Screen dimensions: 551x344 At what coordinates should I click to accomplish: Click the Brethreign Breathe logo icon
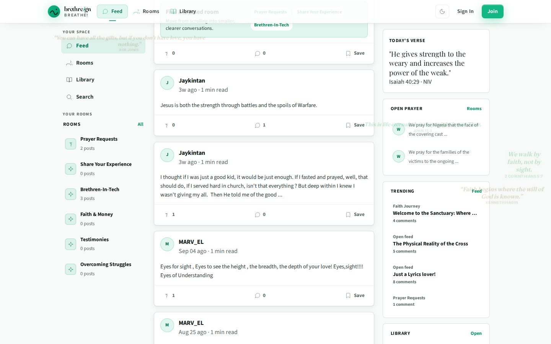pyautogui.click(x=54, y=11)
